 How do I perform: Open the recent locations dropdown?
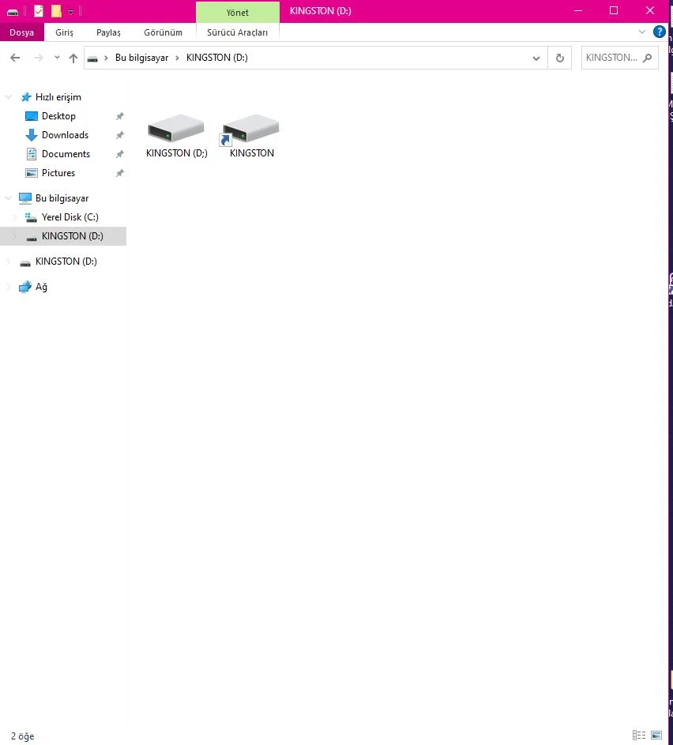pyautogui.click(x=57, y=58)
